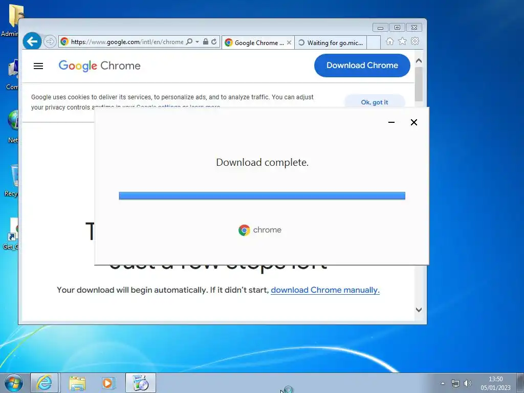Close the Google Chrome tab
This screenshot has width=524, height=393.
[x=289, y=42]
